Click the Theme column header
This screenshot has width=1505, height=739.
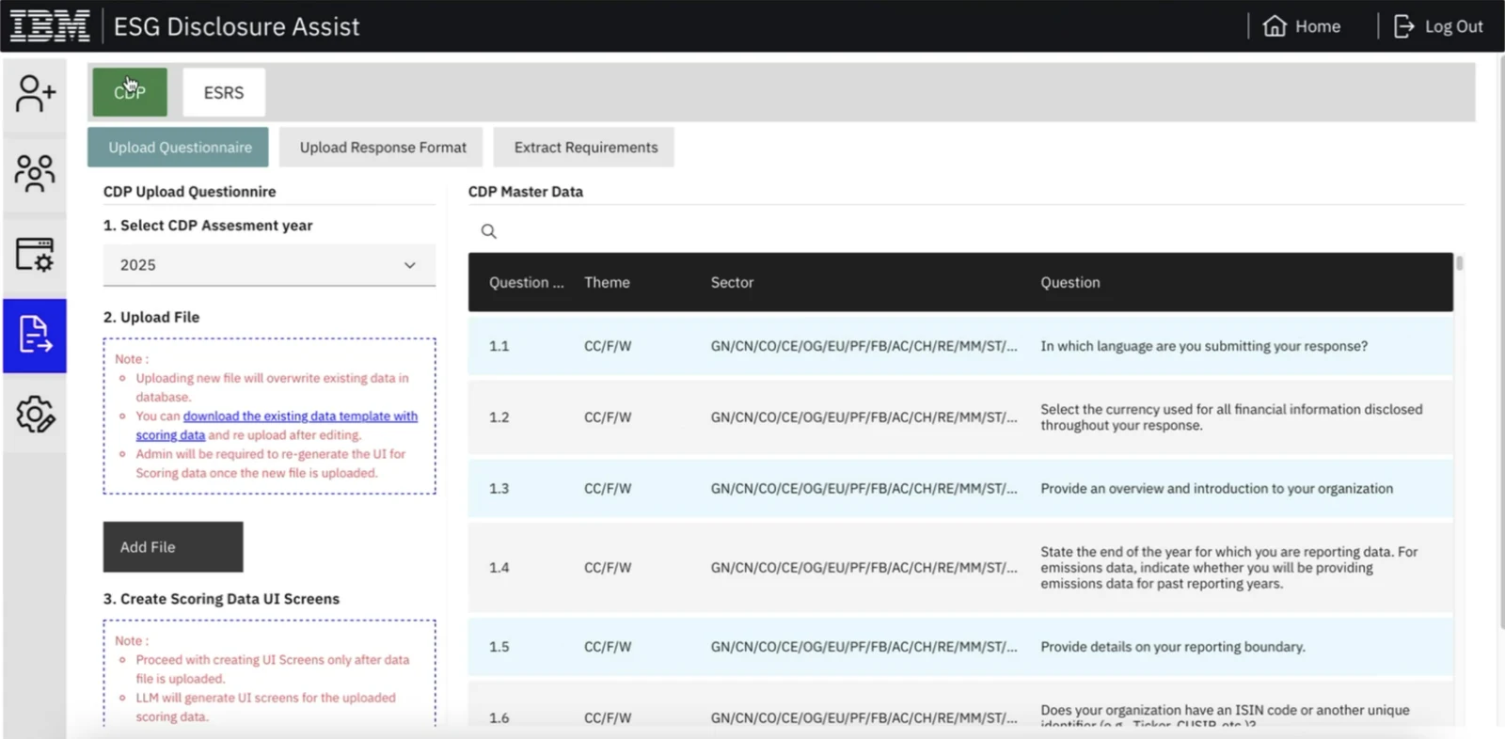point(607,282)
